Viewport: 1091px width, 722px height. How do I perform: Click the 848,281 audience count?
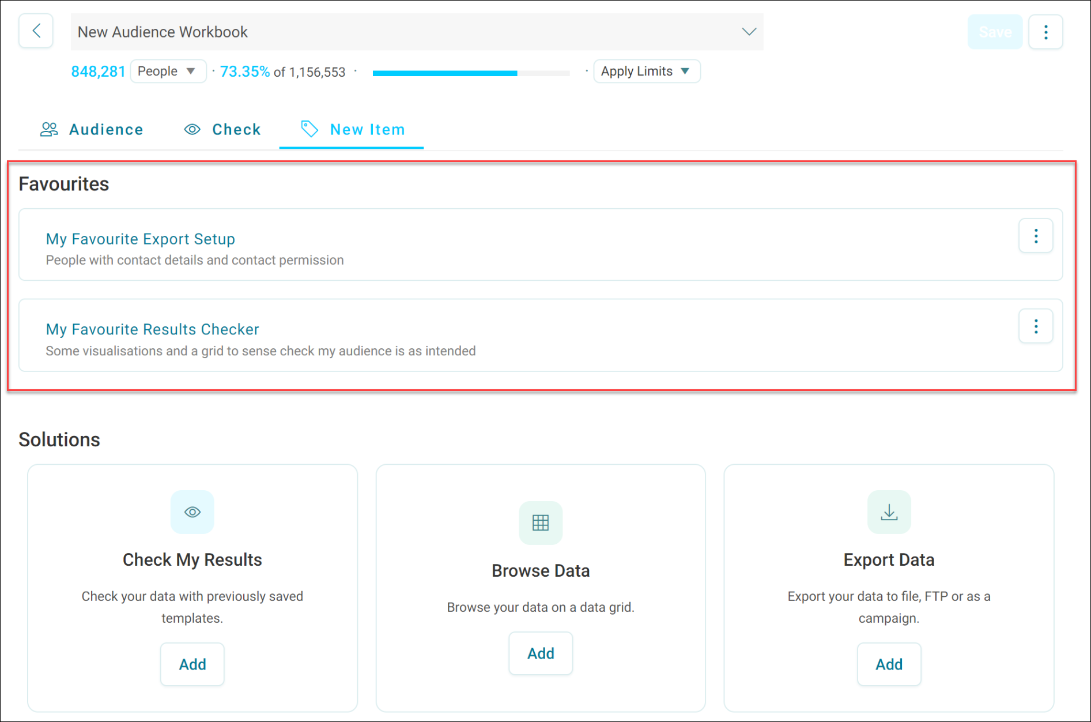pos(98,72)
